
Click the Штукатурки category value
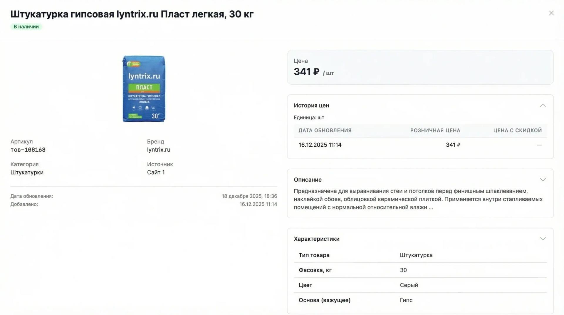27,172
